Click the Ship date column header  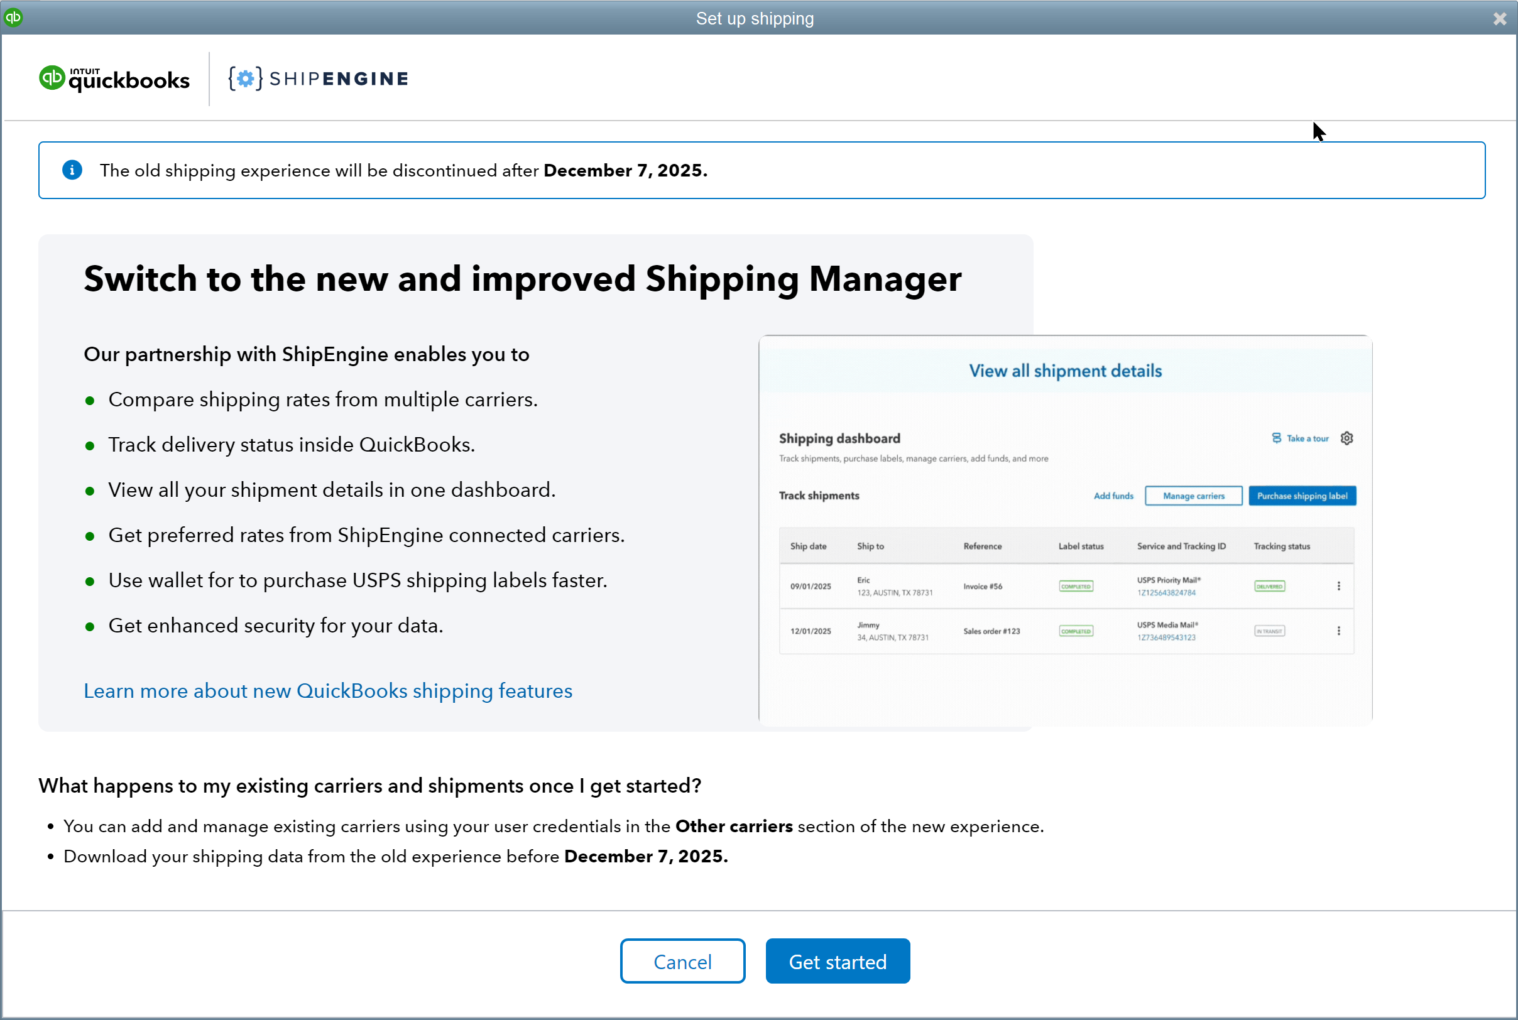[809, 546]
